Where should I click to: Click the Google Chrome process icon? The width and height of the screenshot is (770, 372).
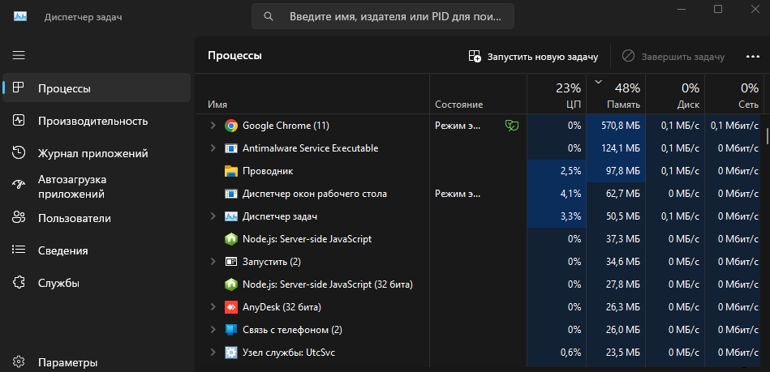tap(230, 126)
